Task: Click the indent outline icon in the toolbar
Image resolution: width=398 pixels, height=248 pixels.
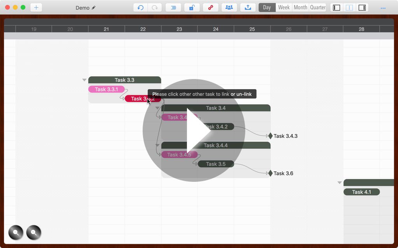Action: pyautogui.click(x=173, y=7)
